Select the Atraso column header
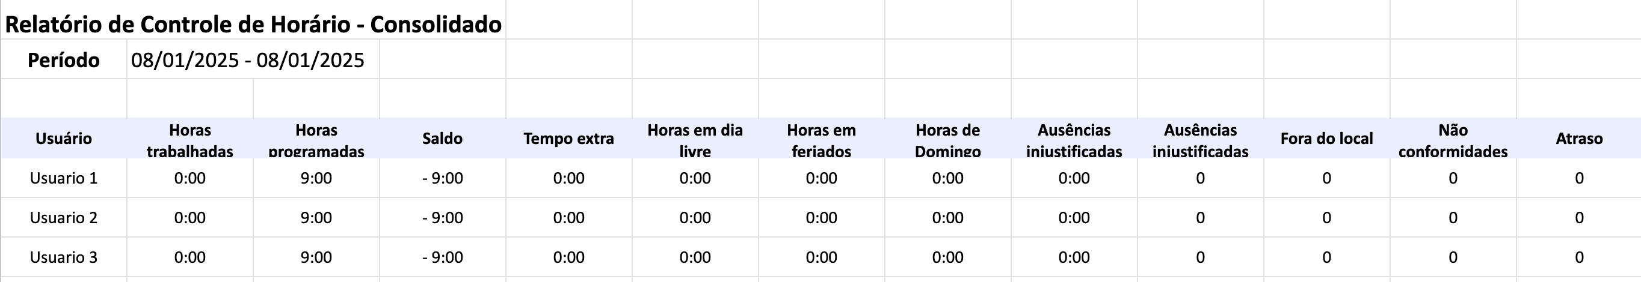The image size is (1641, 282). point(1578,138)
